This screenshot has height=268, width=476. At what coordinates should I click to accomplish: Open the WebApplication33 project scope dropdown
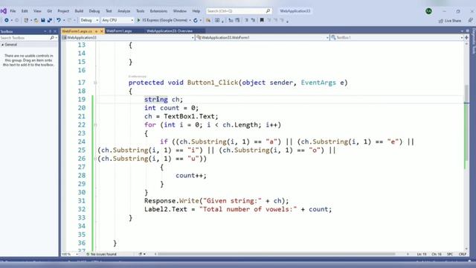coord(128,37)
